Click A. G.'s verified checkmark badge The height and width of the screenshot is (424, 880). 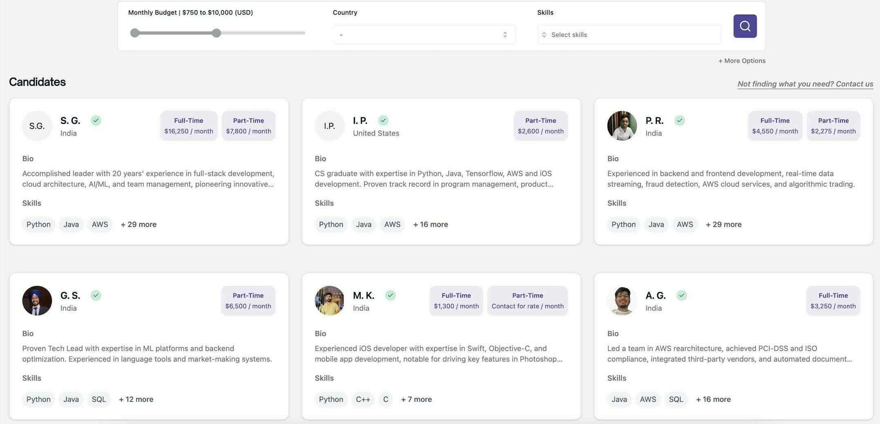pos(681,295)
